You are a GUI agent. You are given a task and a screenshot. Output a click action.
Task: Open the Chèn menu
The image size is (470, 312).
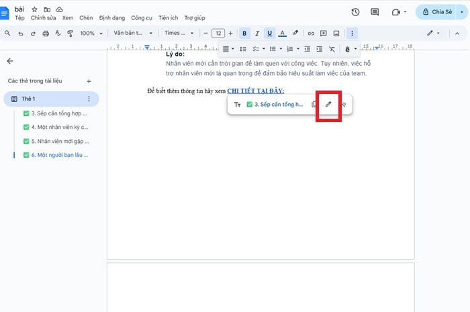click(x=86, y=18)
